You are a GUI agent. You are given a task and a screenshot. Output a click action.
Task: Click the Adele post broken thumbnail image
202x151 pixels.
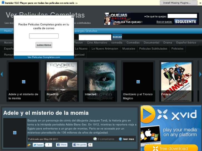(x=15, y=133)
